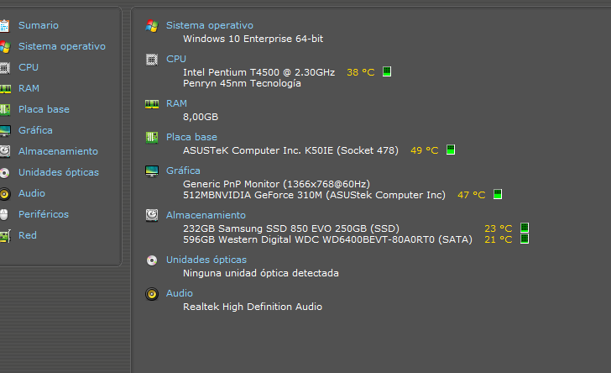Image resolution: width=611 pixels, height=373 pixels.
Task: Click the GeForce 310M temperature indicator
Action: click(x=498, y=194)
